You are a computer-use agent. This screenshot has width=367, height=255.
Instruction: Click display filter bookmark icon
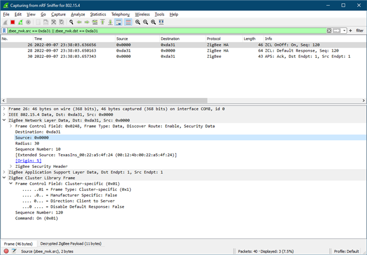[4, 30]
